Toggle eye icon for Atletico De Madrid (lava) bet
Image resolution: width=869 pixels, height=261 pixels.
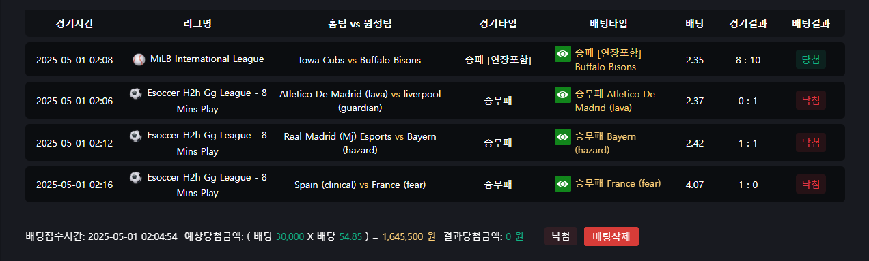pyautogui.click(x=562, y=95)
